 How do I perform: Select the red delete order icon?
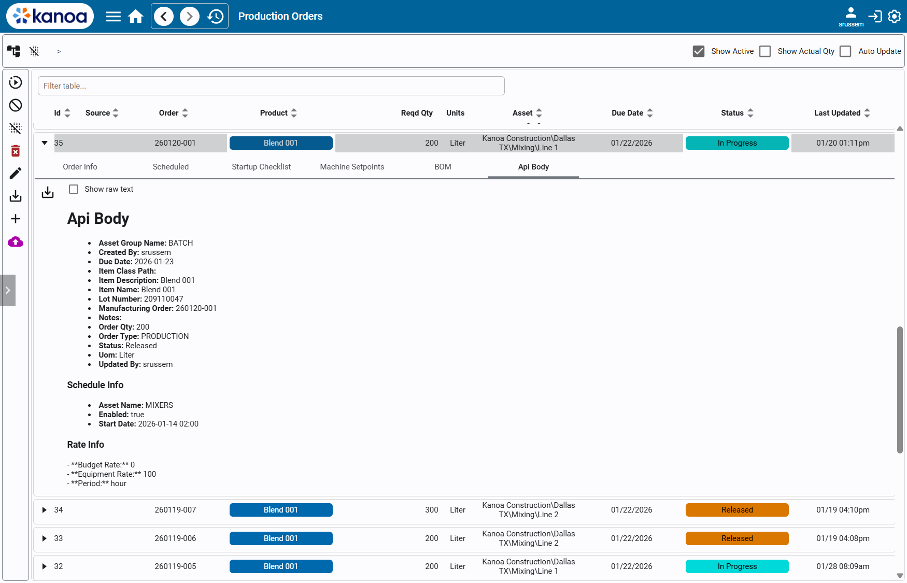15,151
